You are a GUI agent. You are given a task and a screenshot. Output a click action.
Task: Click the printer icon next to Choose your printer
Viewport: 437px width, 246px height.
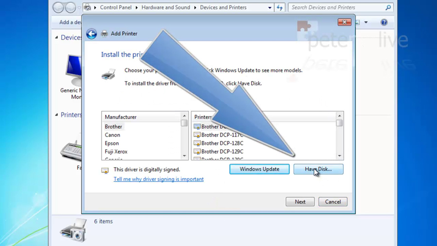tap(108, 74)
